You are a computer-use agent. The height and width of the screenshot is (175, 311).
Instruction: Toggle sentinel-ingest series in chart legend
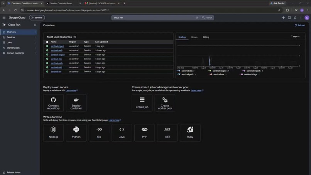(252, 71)
